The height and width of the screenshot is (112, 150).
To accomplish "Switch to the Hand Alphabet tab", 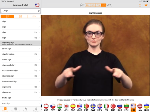I will [x=15, y=109].
